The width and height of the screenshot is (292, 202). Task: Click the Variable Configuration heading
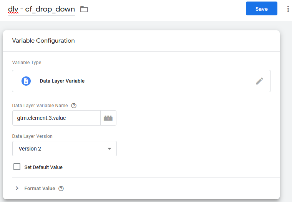coord(43,41)
